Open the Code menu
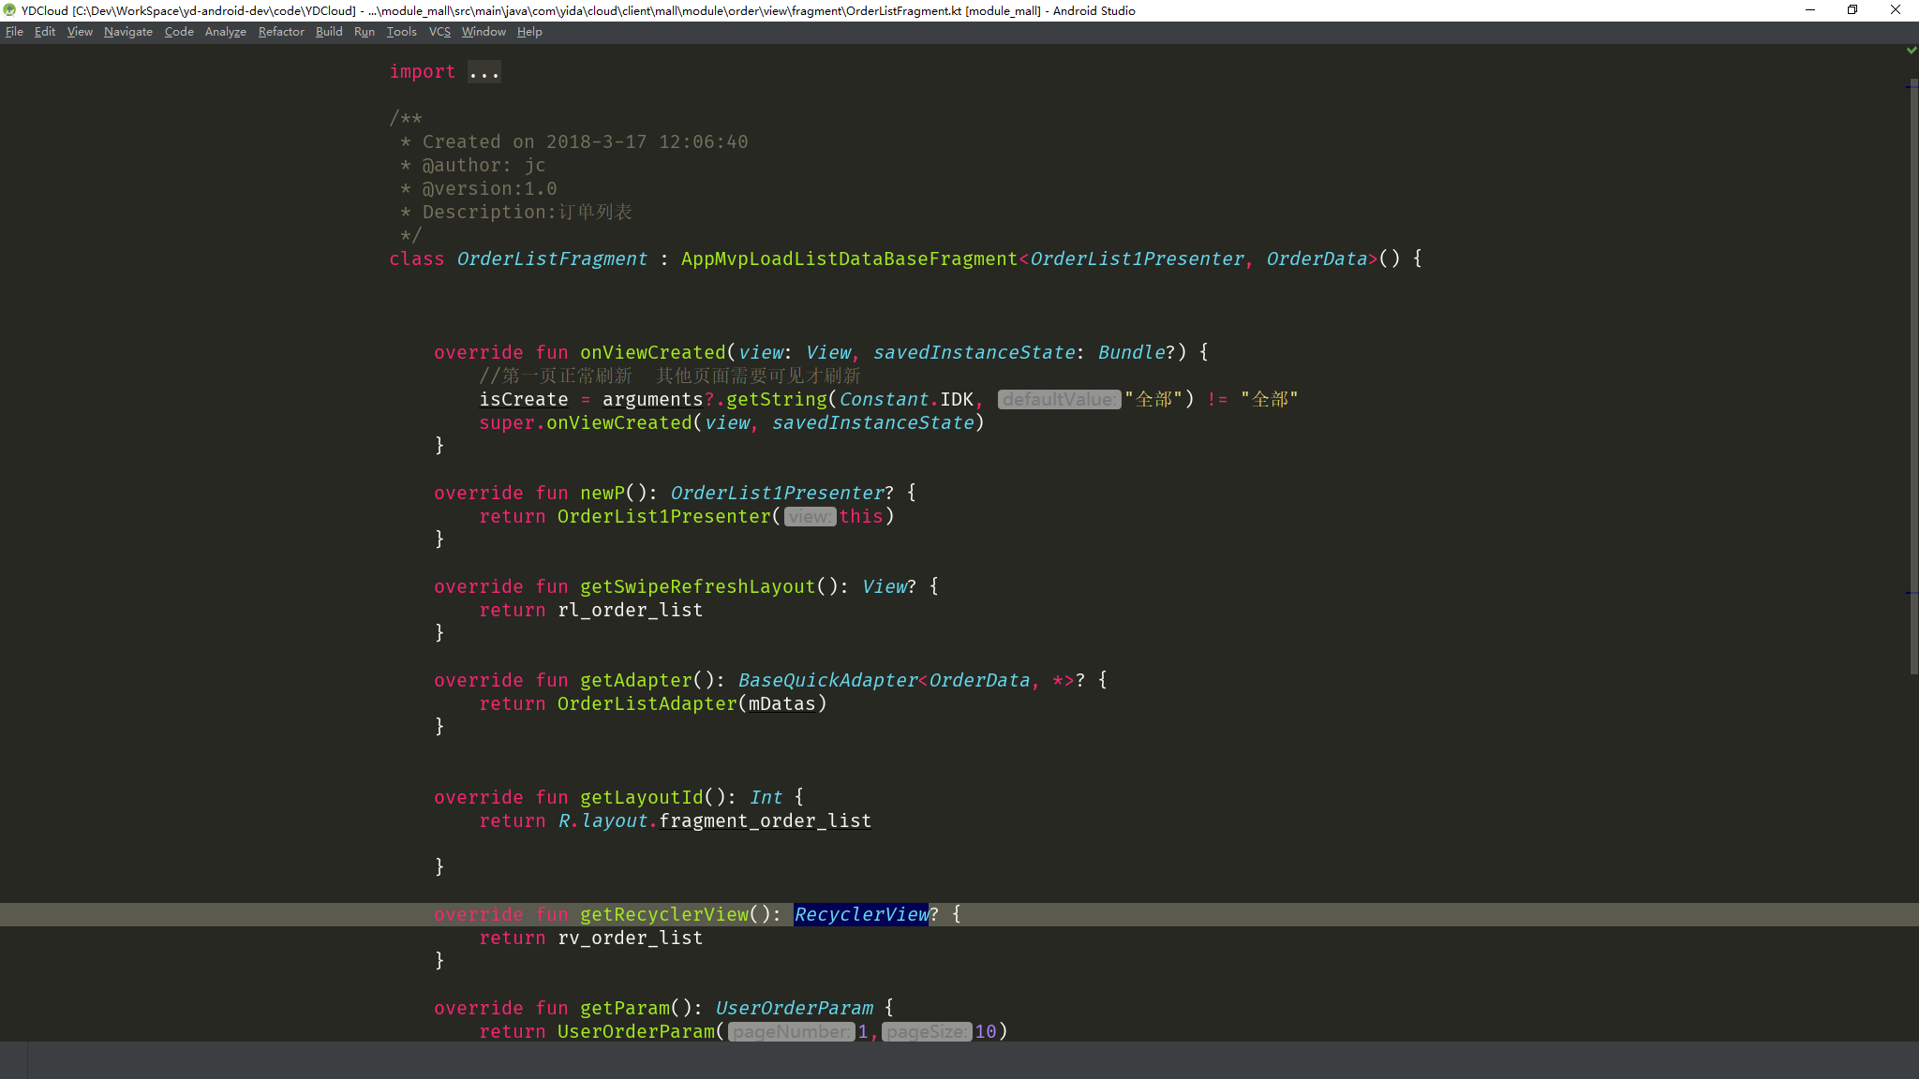This screenshot has width=1919, height=1079. (x=178, y=31)
